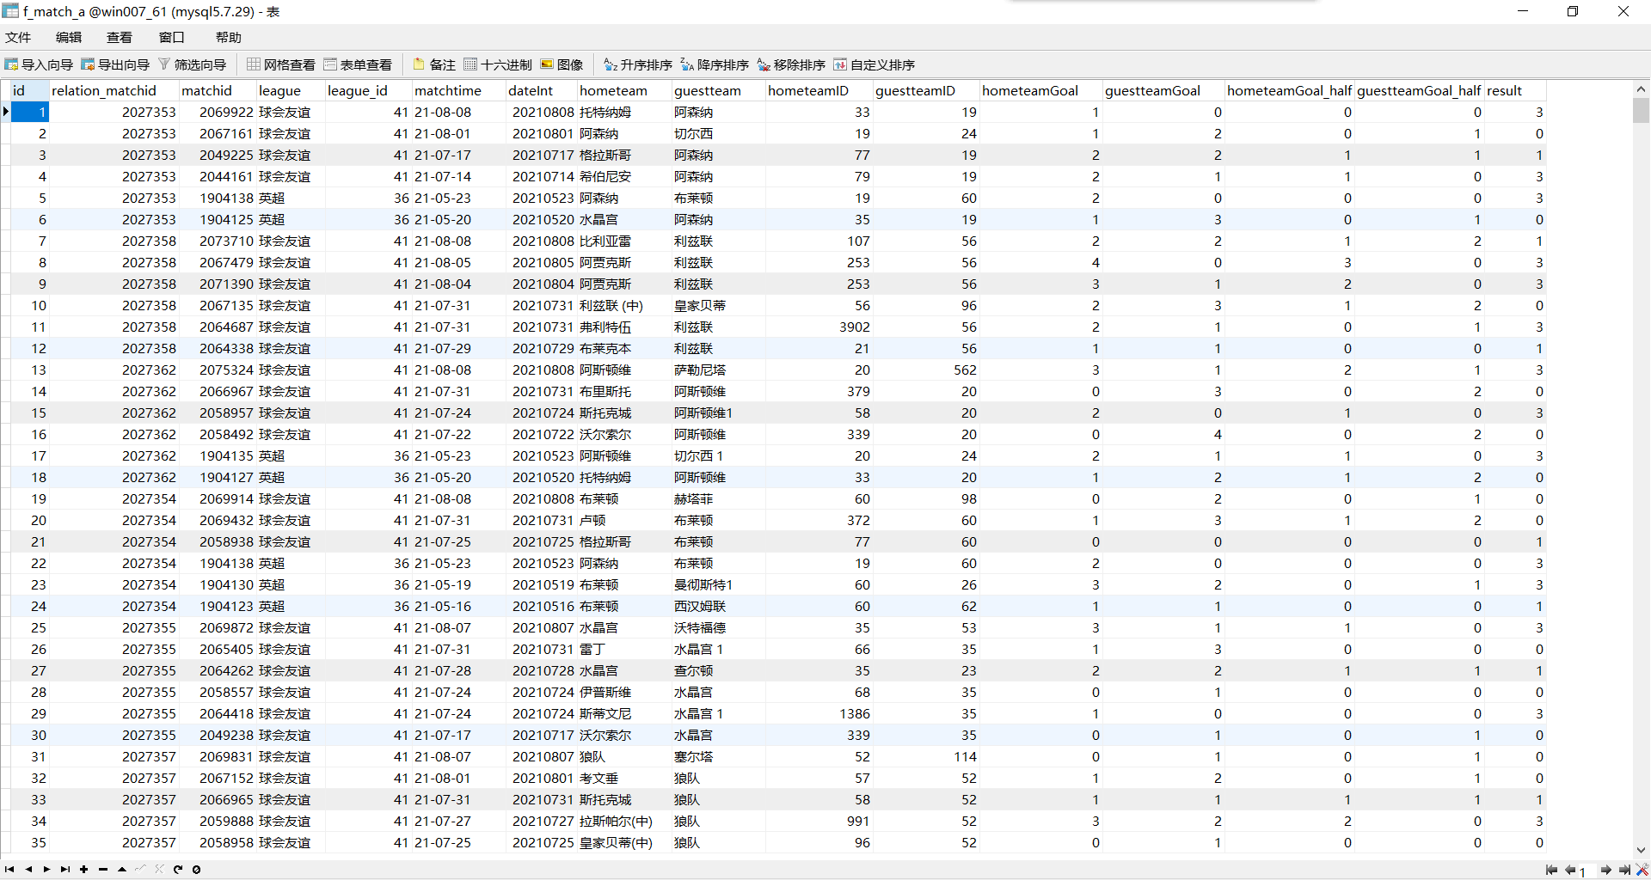
Task: Select hometeam cell 弗利特伍
Action: [x=624, y=327]
